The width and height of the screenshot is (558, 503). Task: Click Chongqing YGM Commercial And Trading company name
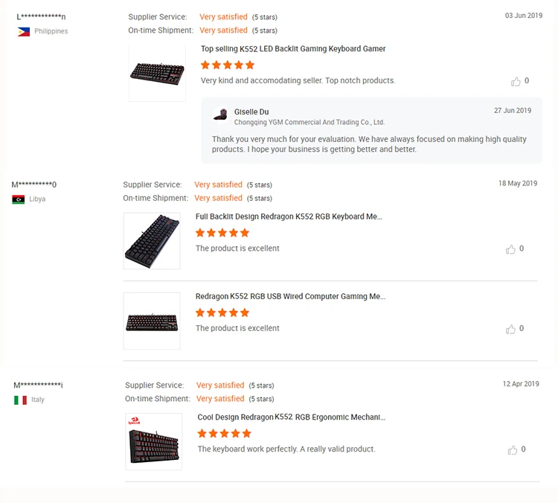(x=310, y=122)
